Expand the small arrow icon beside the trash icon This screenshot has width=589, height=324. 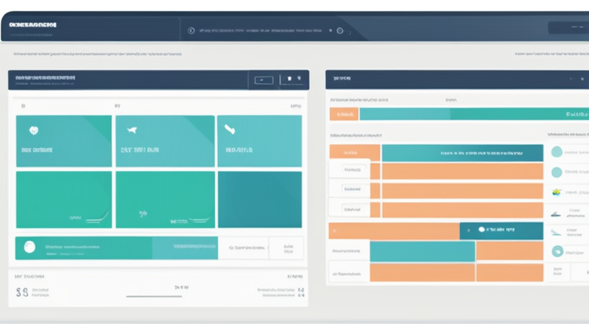coord(299,78)
